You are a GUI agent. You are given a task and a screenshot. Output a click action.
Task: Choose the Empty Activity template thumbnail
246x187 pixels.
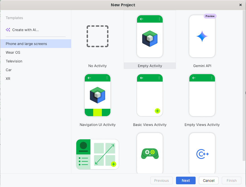click(150, 36)
